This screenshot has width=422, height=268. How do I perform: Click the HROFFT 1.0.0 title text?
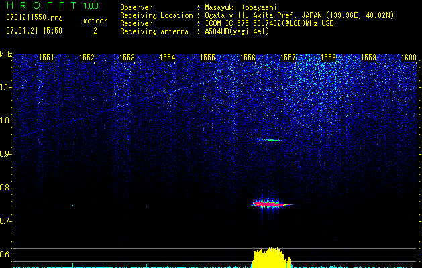click(52, 5)
